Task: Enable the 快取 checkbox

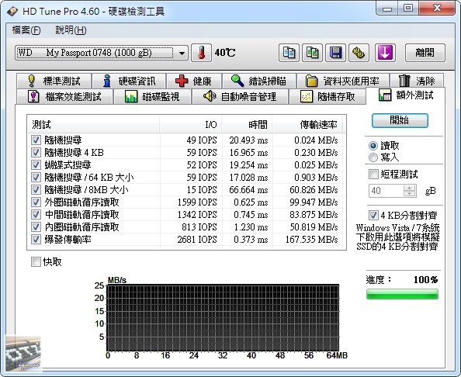Action: (36, 261)
